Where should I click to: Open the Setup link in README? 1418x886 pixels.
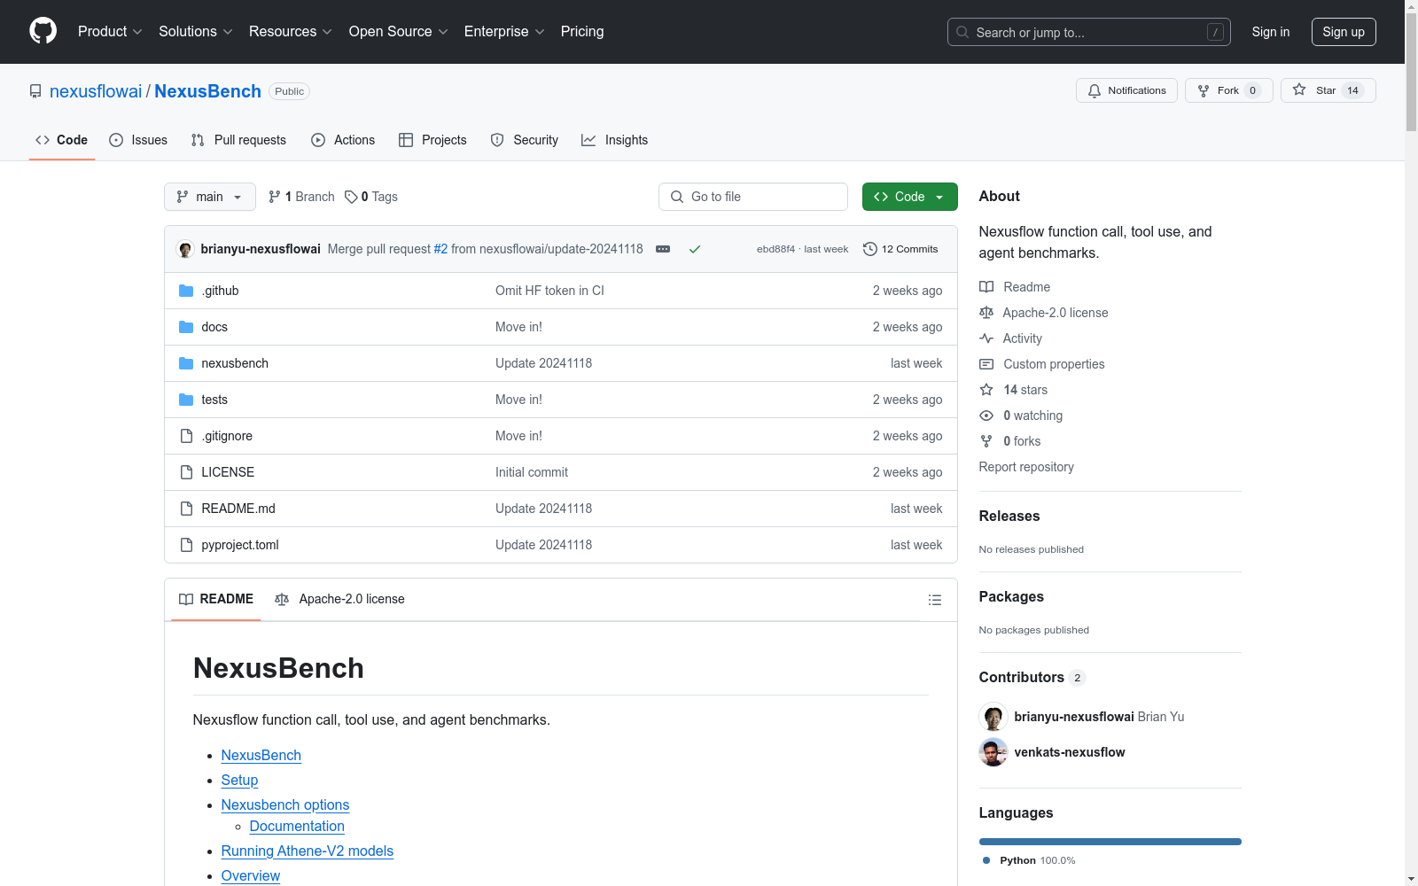239,781
